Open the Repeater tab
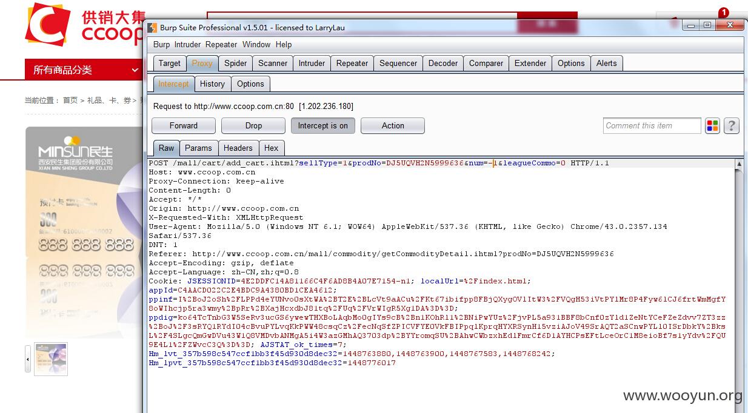 tap(352, 63)
